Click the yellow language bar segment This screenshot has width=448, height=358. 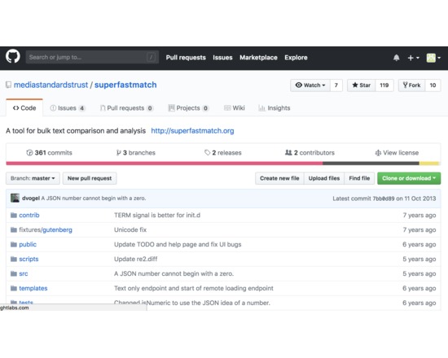(x=429, y=164)
